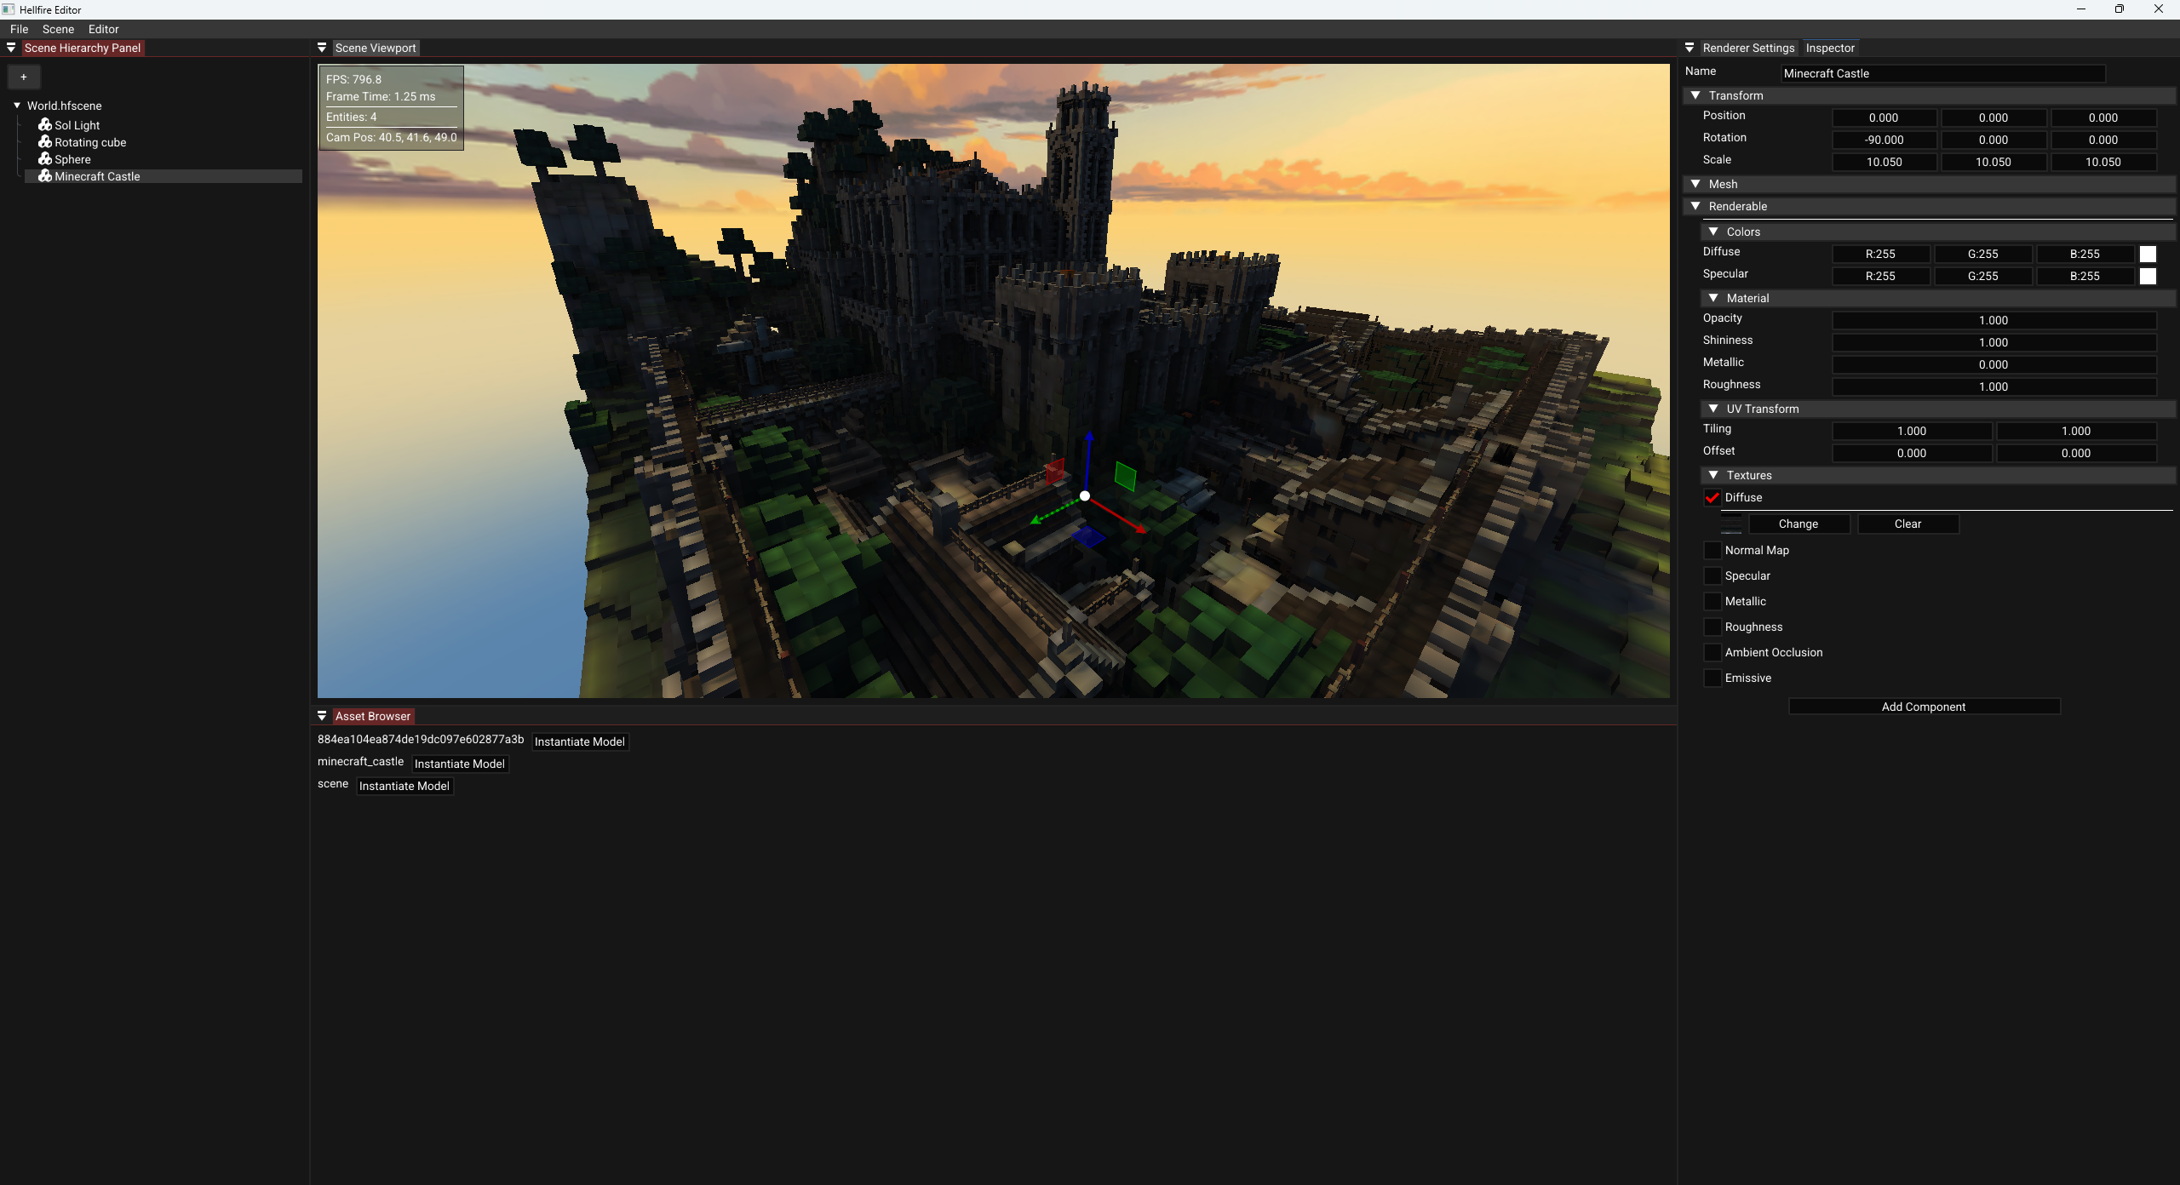The height and width of the screenshot is (1185, 2180).
Task: Click the Minecraft Castle entity icon
Action: point(45,175)
